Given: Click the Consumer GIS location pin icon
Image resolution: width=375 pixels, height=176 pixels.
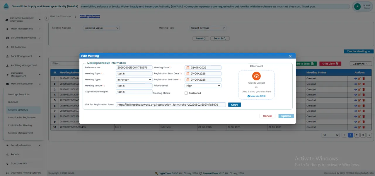Looking at the screenshot, I should coord(7,164).
